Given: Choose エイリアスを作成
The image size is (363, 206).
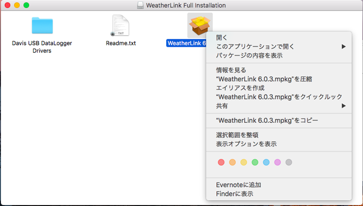Looking at the screenshot, I should 279,88.
